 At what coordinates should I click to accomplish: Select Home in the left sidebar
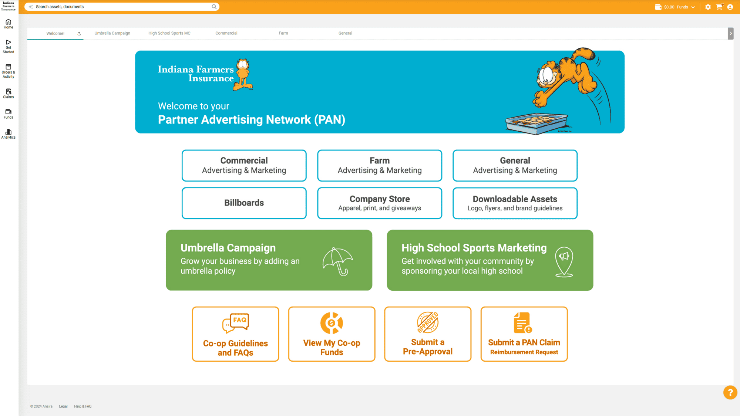[8, 24]
